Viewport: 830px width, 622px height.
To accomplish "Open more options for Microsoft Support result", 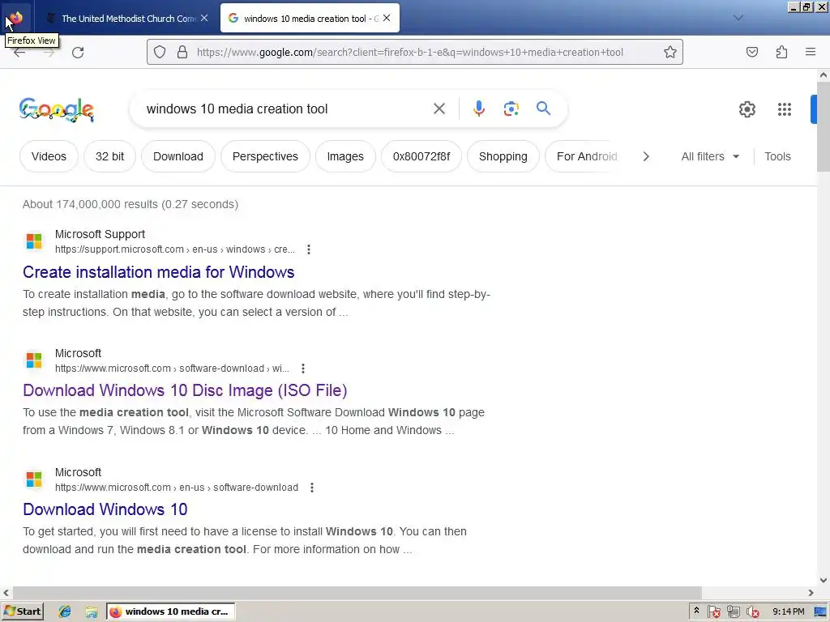I will tap(309, 249).
